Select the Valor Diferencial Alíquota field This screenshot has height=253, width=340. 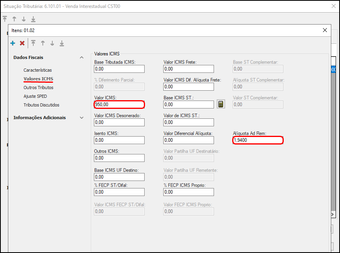(x=189, y=140)
